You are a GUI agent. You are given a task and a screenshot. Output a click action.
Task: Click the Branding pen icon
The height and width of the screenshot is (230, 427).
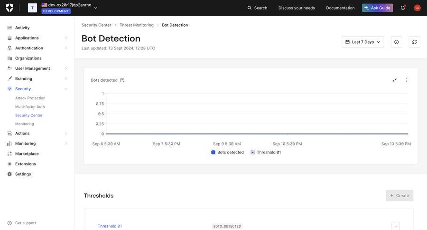pyautogui.click(x=9, y=78)
